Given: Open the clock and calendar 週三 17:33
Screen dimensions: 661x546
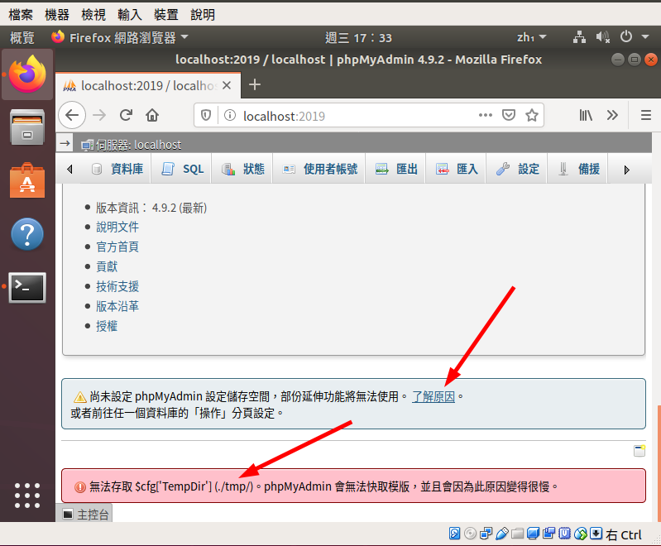Looking at the screenshot, I should [x=359, y=38].
